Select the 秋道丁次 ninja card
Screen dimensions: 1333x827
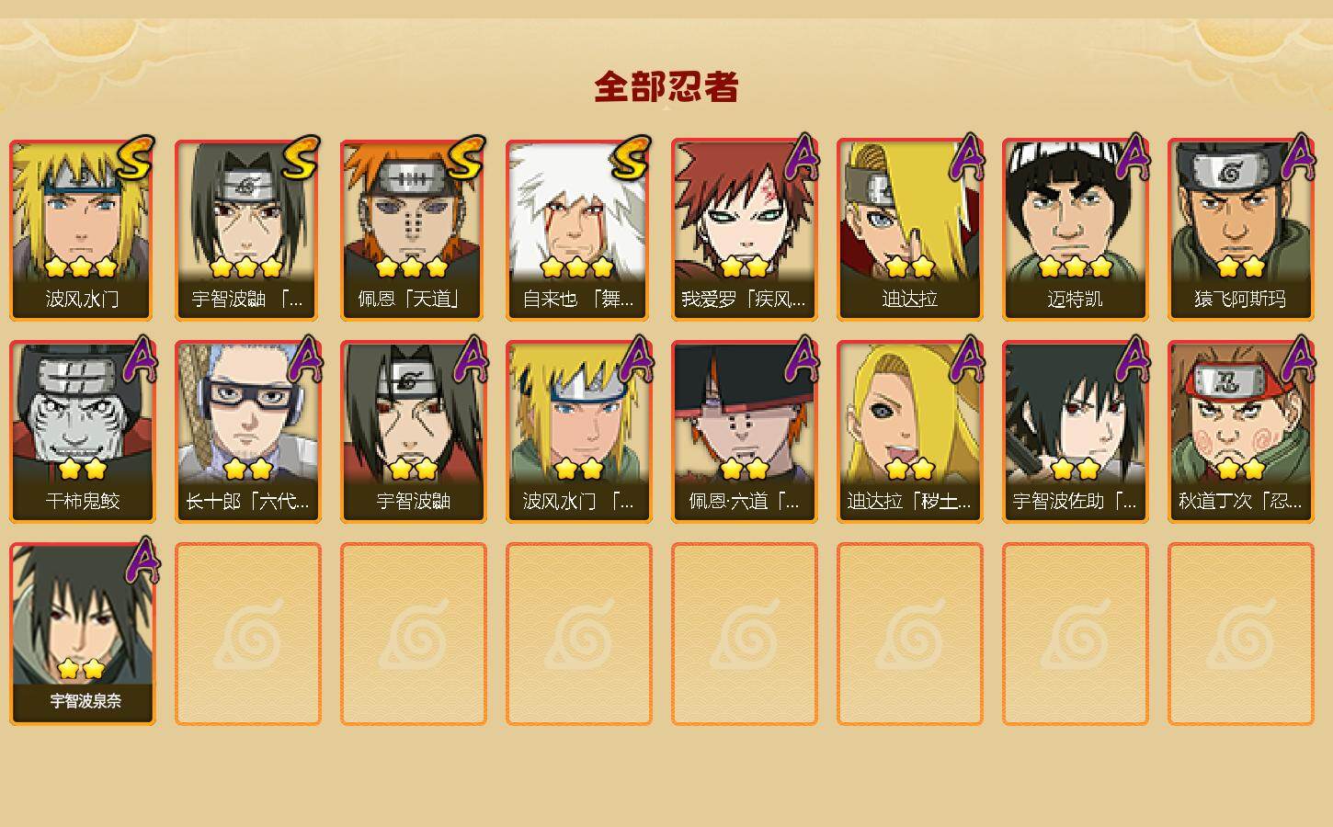(x=1241, y=432)
